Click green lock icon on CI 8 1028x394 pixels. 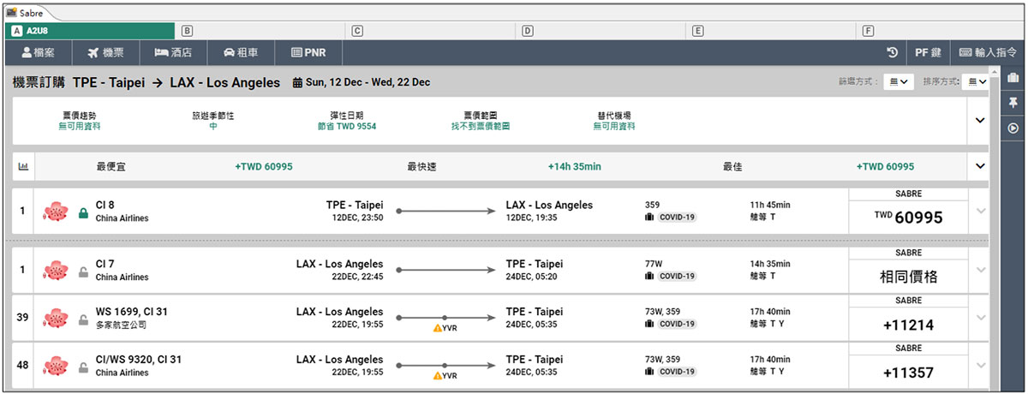click(84, 213)
